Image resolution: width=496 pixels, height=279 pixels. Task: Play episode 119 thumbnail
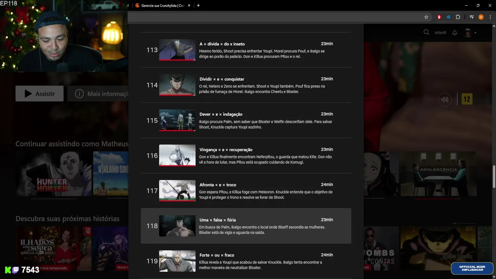177,261
